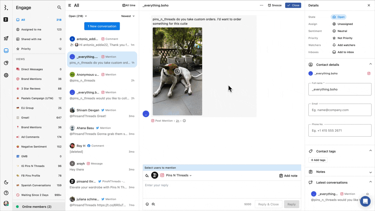Play the dog video in message
375x211 pixels.
point(177,72)
